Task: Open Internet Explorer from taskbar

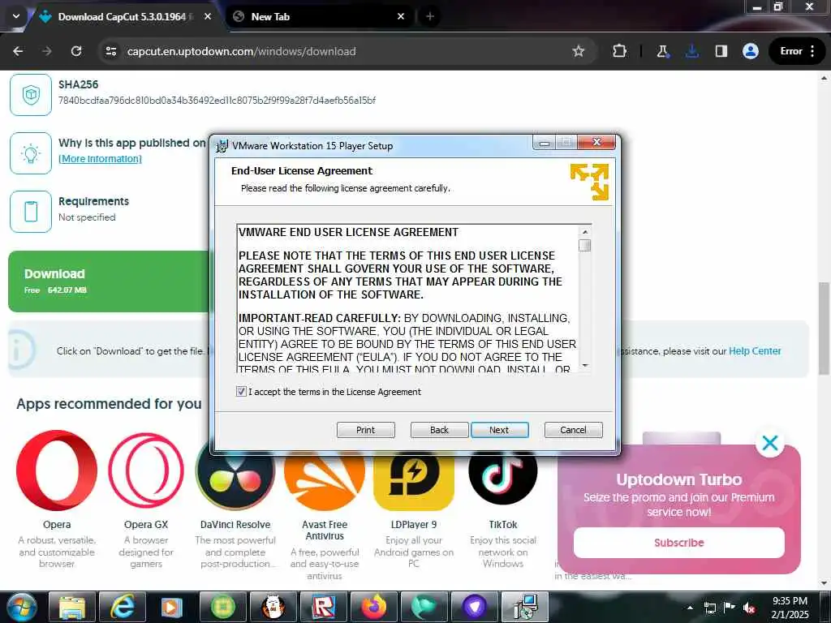Action: (x=122, y=607)
